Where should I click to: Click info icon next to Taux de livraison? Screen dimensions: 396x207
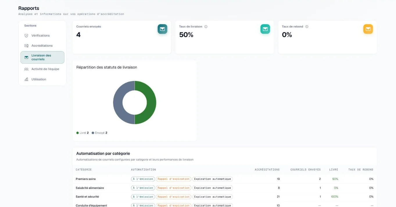click(206, 26)
